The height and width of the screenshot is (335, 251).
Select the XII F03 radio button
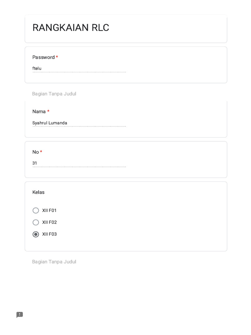(x=36, y=234)
